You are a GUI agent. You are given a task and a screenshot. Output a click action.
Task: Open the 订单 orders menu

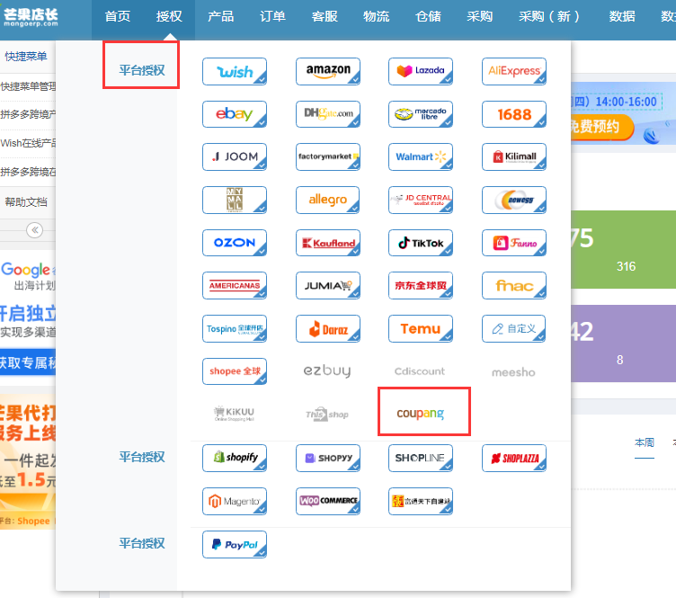(272, 16)
